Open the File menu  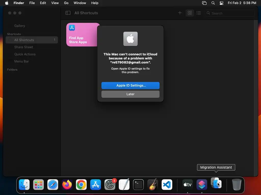[x=32, y=3]
